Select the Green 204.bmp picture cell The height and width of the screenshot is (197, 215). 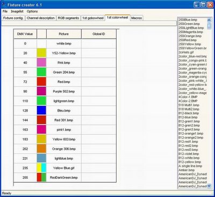pyautogui.click(x=64, y=72)
